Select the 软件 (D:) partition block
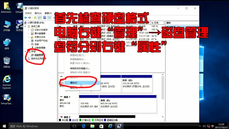229x129 pixels. tap(137, 84)
